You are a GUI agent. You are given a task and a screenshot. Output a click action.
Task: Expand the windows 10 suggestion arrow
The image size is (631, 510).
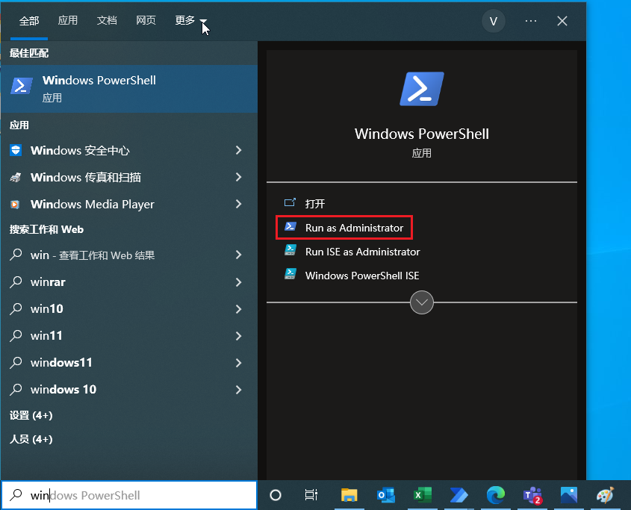(x=239, y=390)
